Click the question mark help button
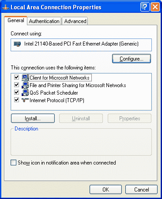 pyautogui.click(x=145, y=7)
